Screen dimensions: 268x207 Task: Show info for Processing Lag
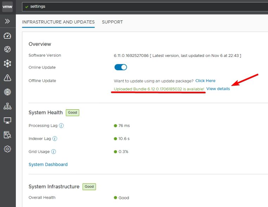click(x=61, y=125)
